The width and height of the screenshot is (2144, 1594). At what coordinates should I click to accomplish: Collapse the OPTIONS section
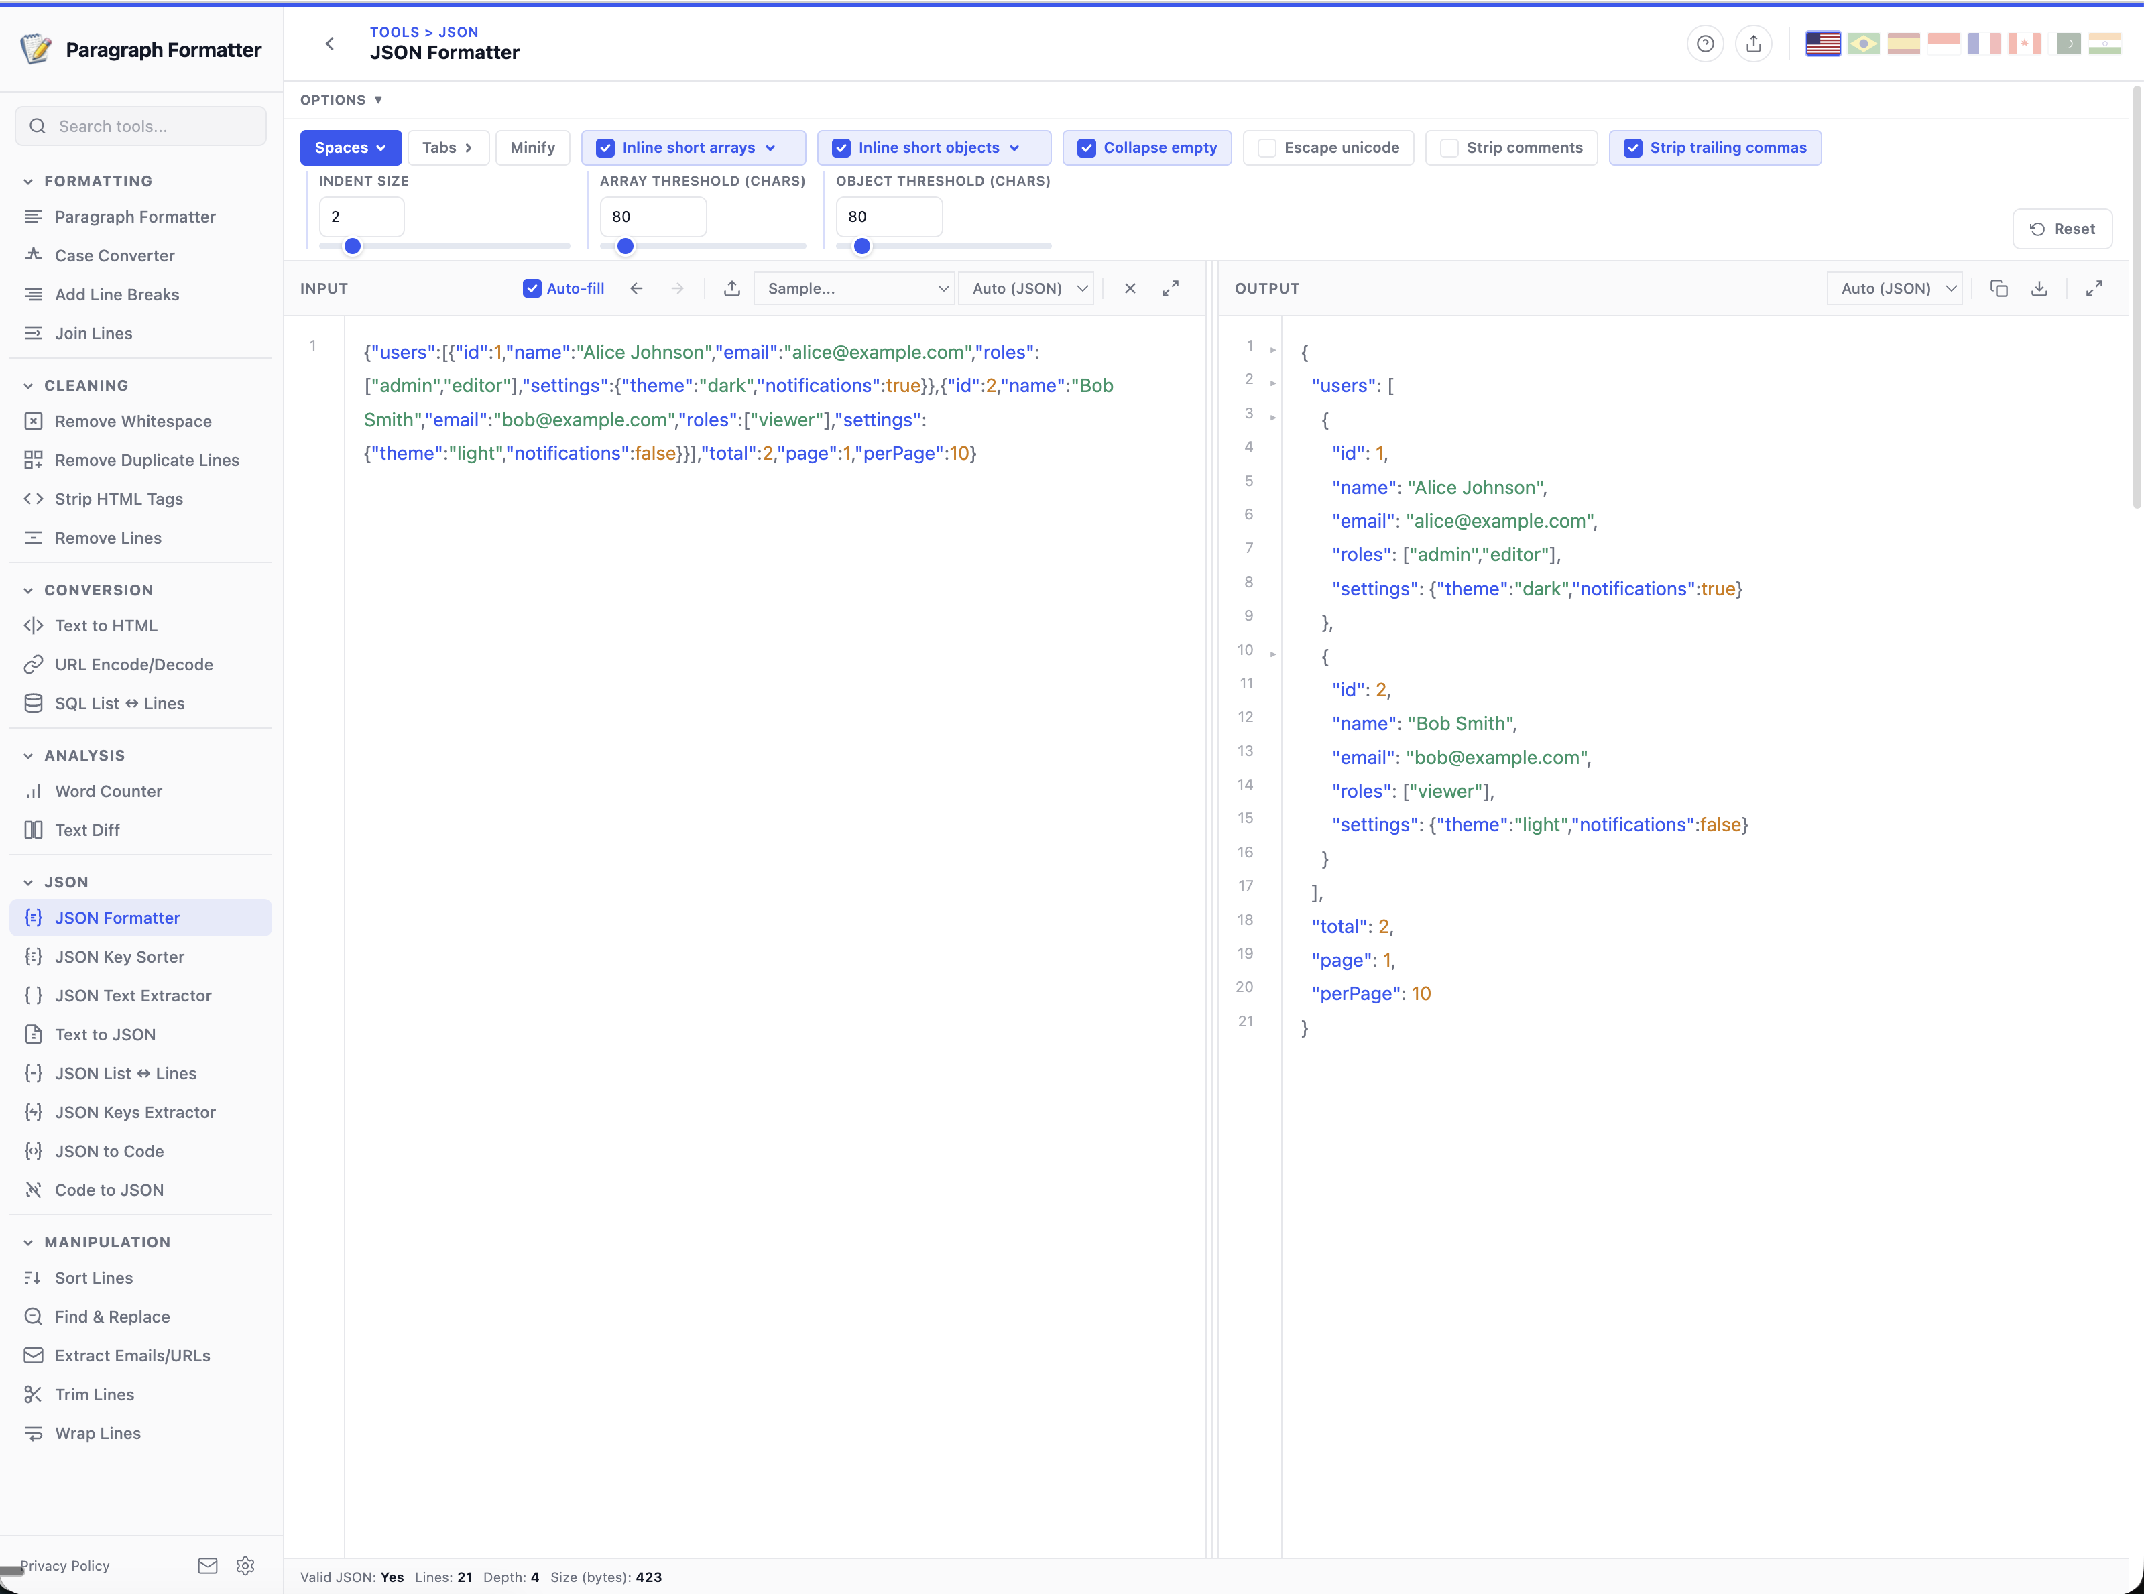341,99
